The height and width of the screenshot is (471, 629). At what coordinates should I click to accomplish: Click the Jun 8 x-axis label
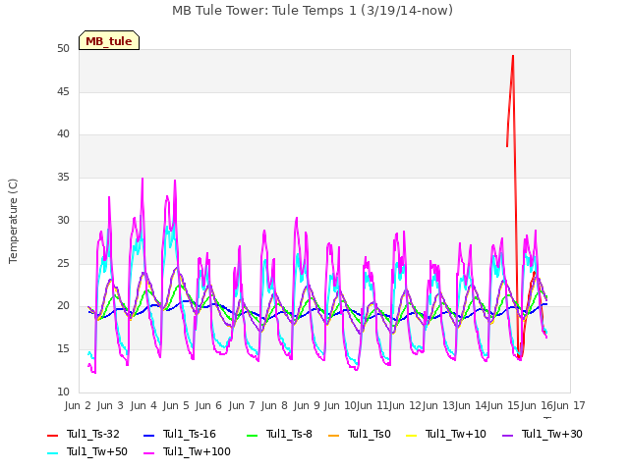[x=274, y=405]
